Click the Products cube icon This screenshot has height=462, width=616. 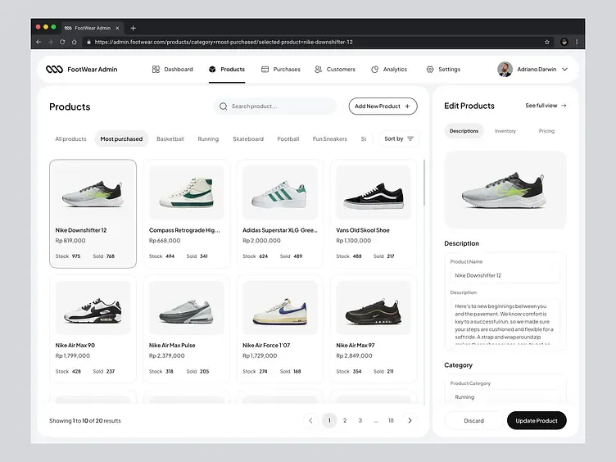(212, 69)
